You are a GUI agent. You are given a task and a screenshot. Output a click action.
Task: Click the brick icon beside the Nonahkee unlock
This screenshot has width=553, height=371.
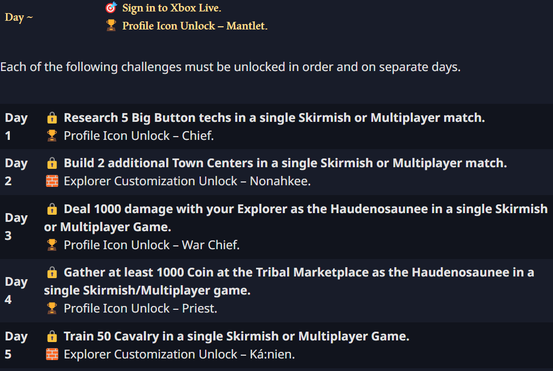pyautogui.click(x=52, y=181)
